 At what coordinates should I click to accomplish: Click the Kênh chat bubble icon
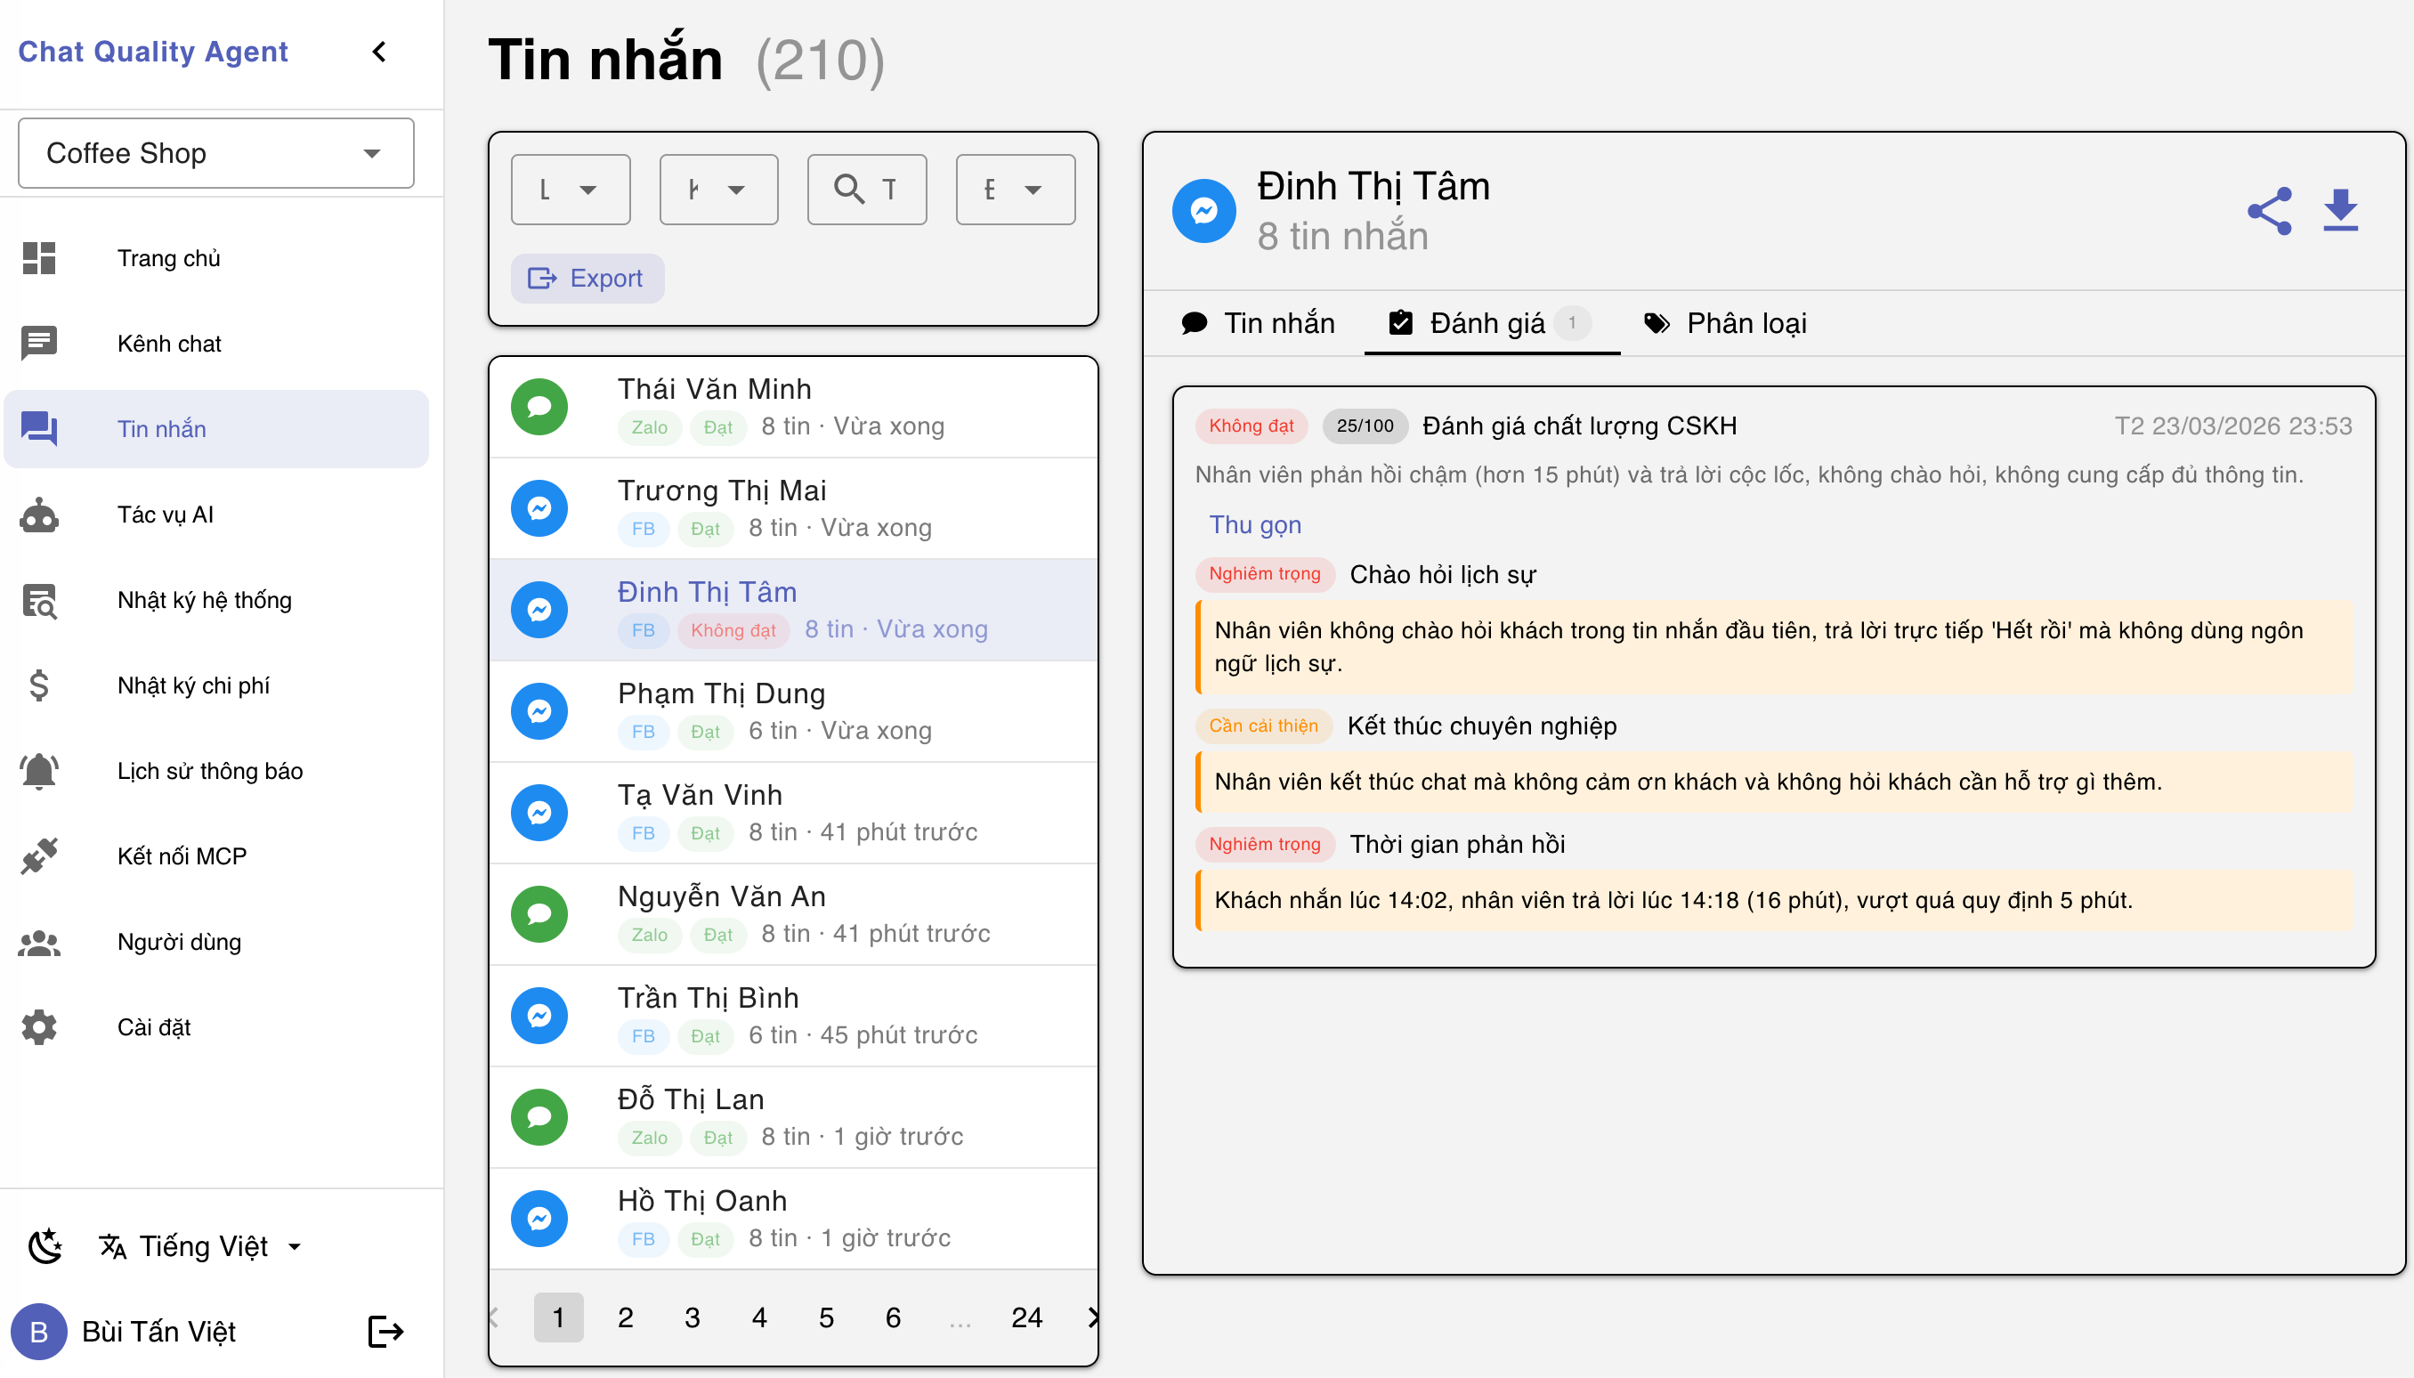point(39,343)
